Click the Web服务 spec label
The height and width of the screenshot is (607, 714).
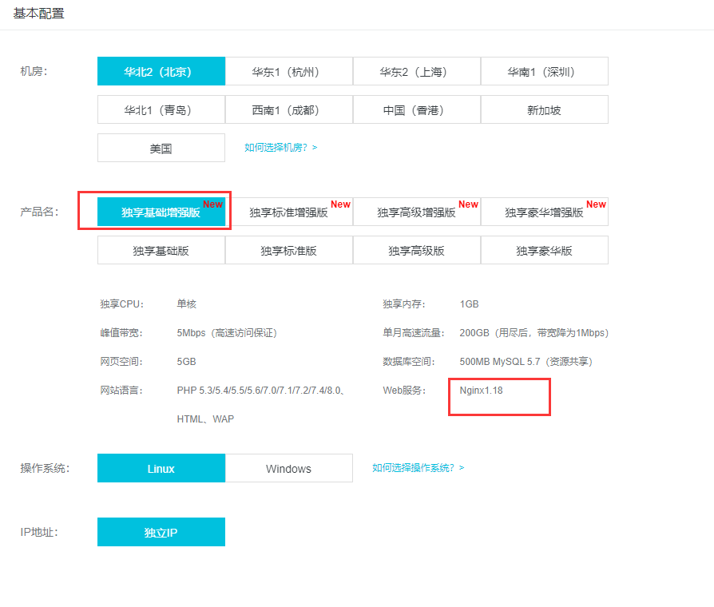[404, 391]
